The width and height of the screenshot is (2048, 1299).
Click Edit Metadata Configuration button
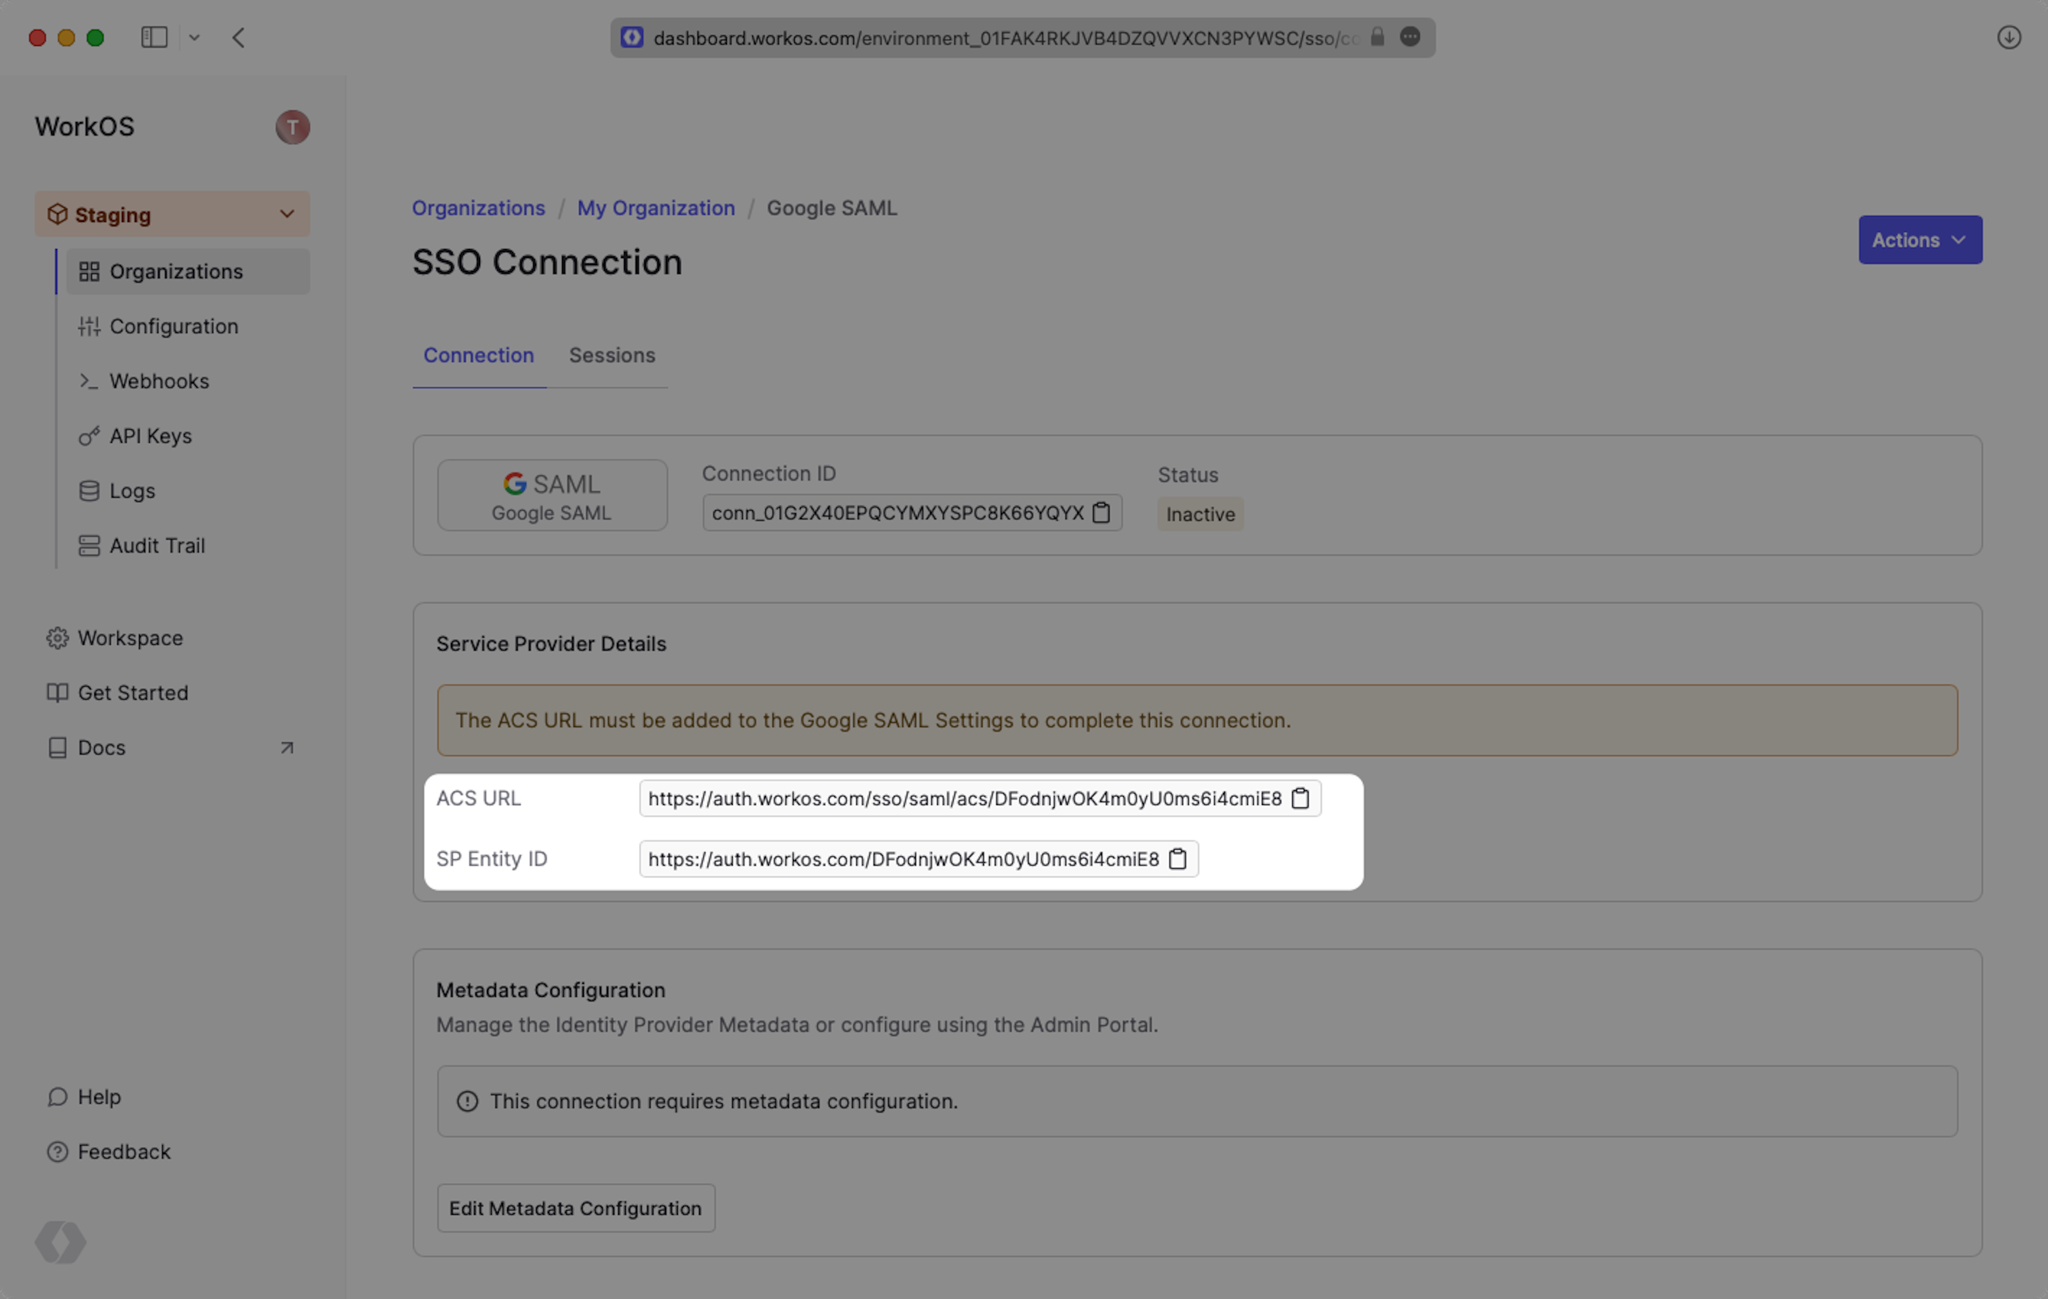pyautogui.click(x=576, y=1208)
